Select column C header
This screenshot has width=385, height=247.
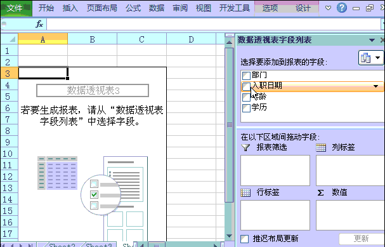tap(141, 39)
